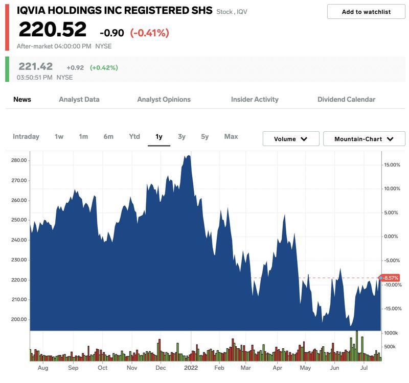Viewport: 409px width, 383px height.
Task: Click the Nov label on the x-axis
Action: tap(132, 368)
